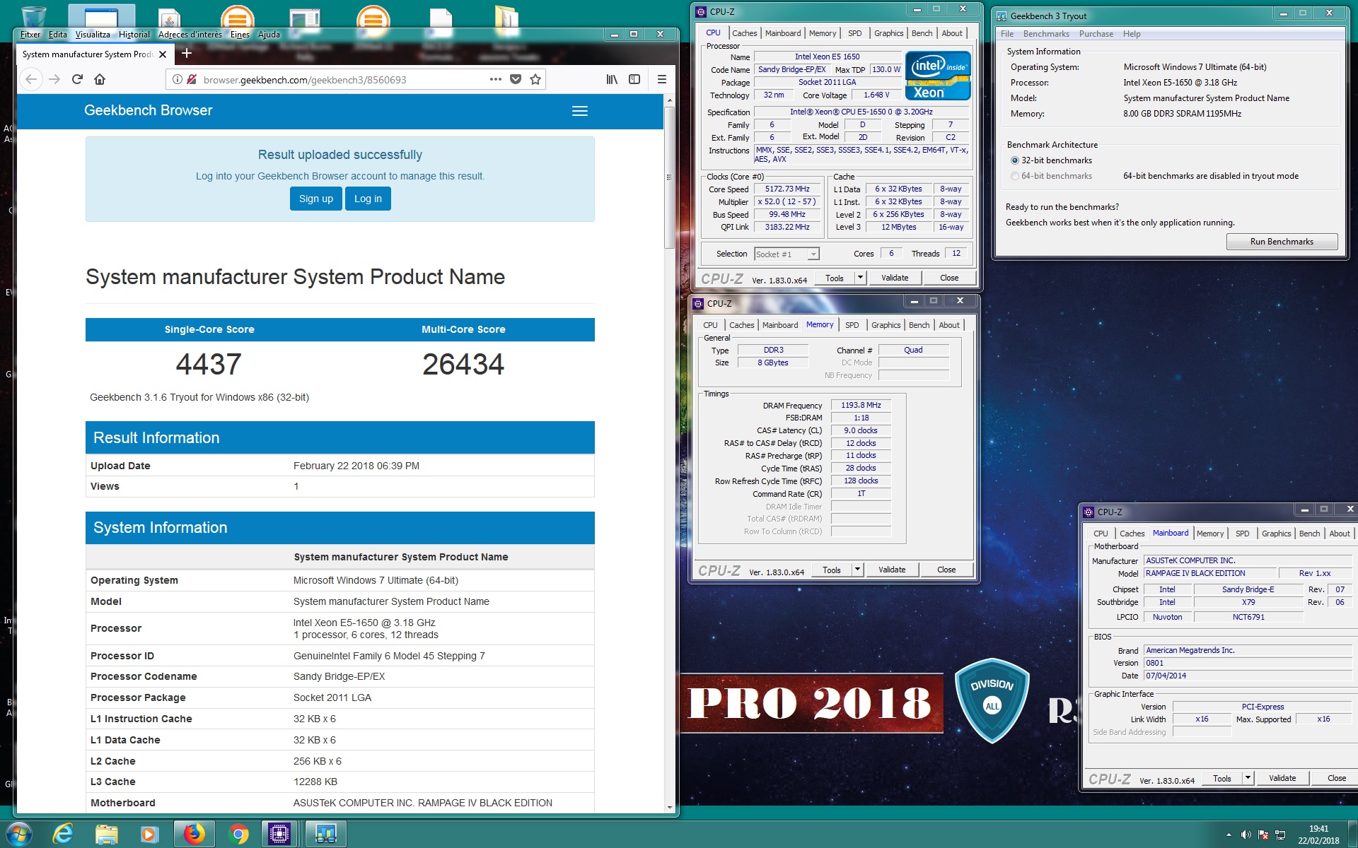Image resolution: width=1358 pixels, height=848 pixels.
Task: Click Geekbench Browser header link
Action: (148, 110)
